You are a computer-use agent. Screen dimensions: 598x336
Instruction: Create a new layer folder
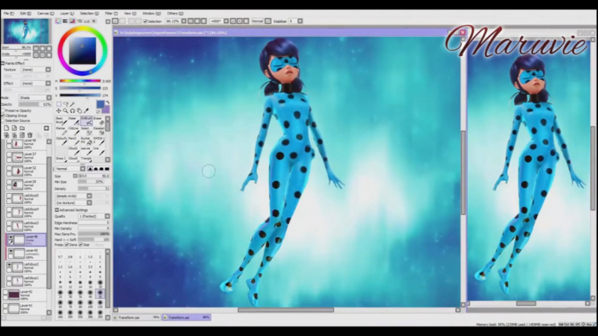pos(22,128)
